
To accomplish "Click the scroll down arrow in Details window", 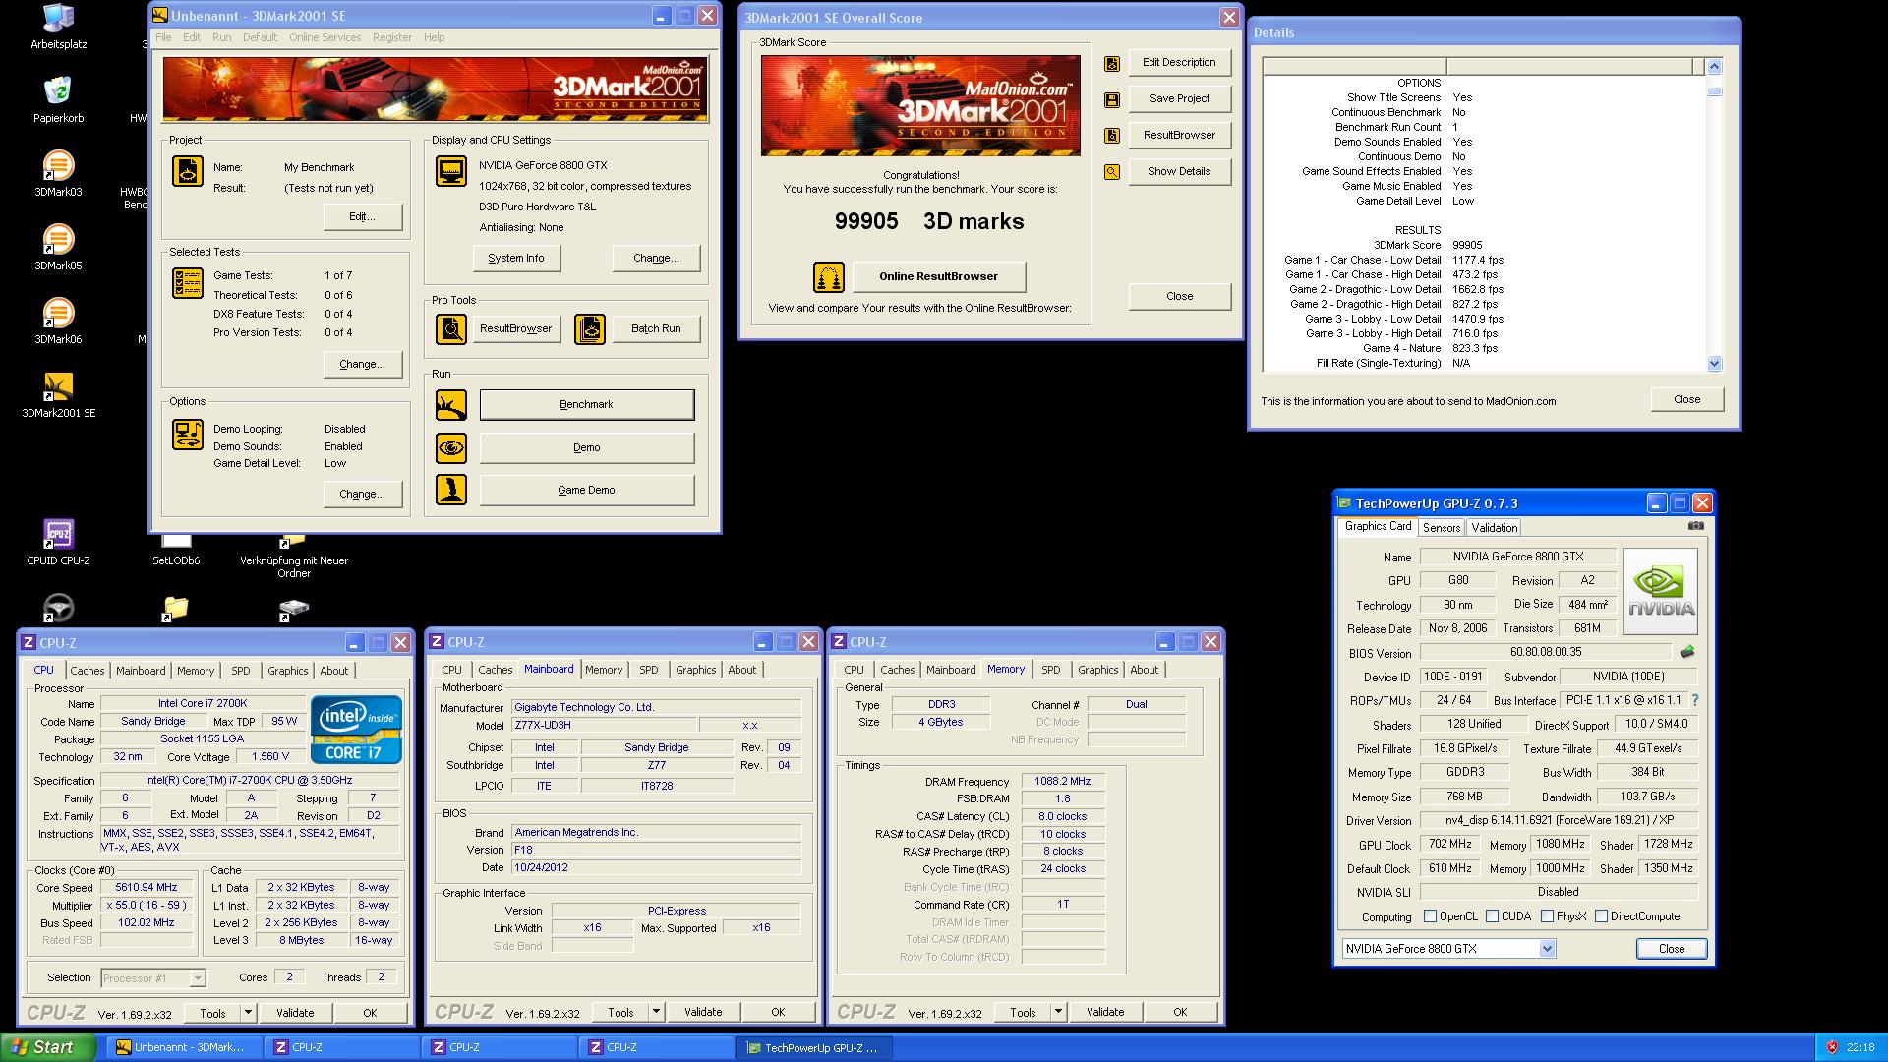I will click(x=1714, y=363).
